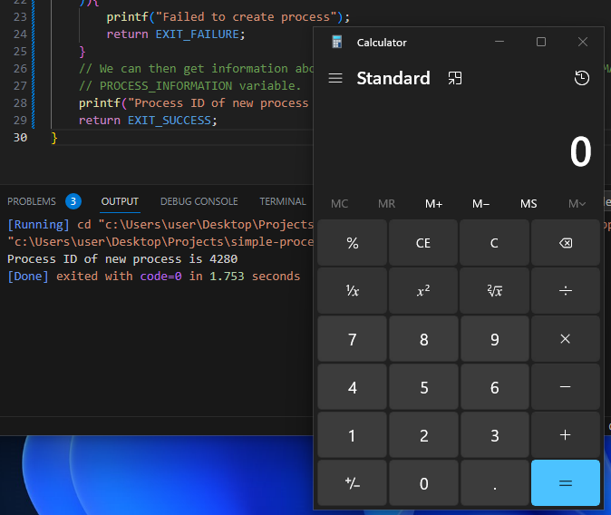611x515 pixels.
Task: Switch to the DEBUG CONSOLE tab
Action: coord(199,201)
